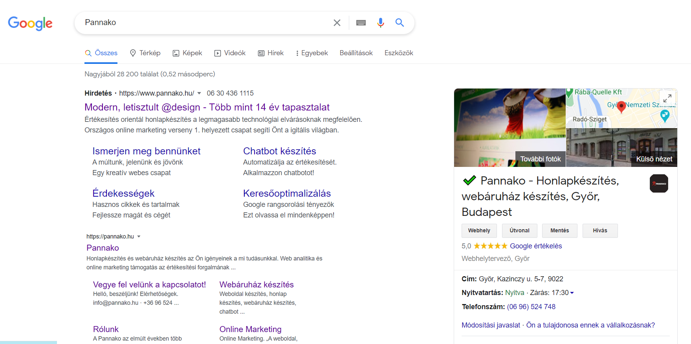Click the Google értékelés reviews link
This screenshot has width=691, height=344.
[x=535, y=246]
